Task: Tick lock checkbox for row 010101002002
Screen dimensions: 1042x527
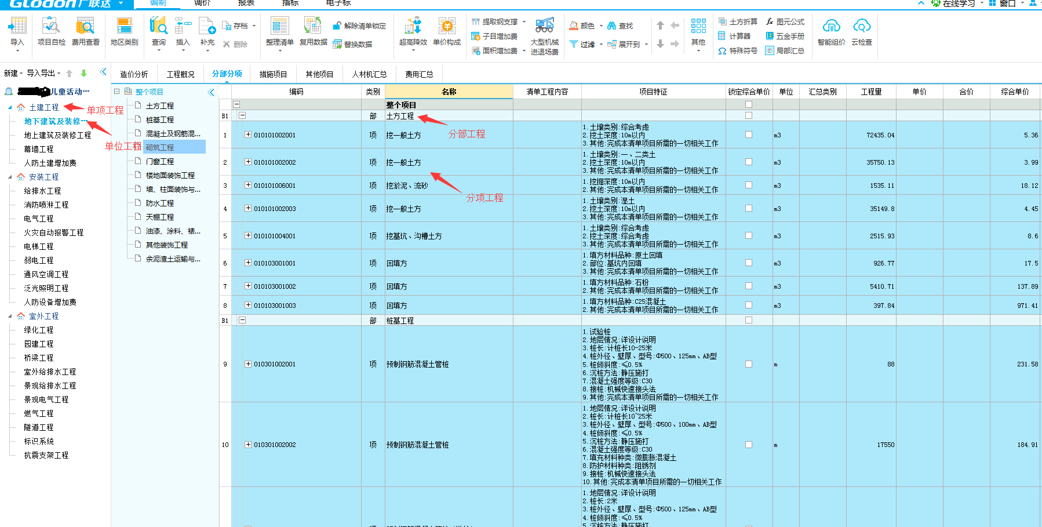Action: [x=748, y=162]
